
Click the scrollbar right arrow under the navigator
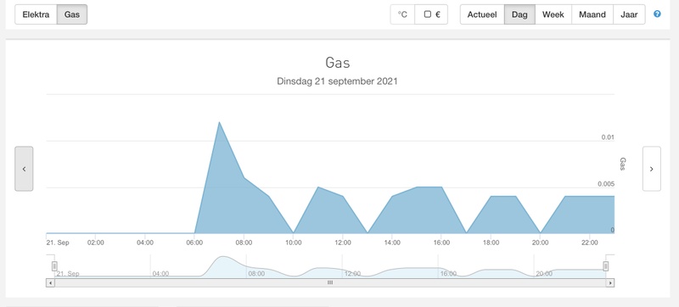(610, 282)
